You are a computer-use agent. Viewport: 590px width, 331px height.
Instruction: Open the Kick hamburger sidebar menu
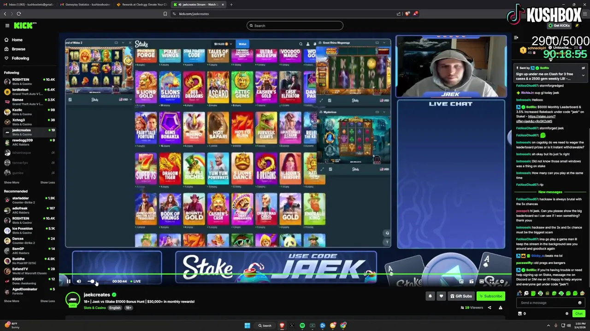(x=7, y=26)
